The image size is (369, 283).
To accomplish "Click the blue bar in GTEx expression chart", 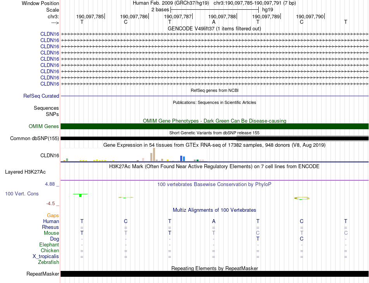I will [181, 158].
